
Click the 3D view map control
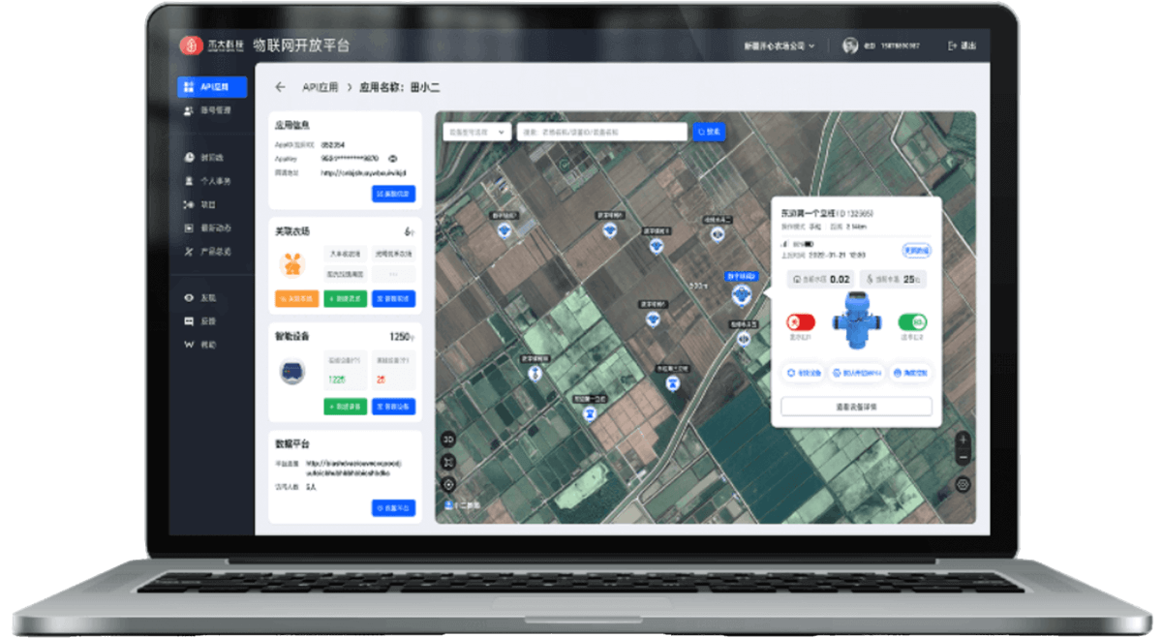(x=448, y=440)
